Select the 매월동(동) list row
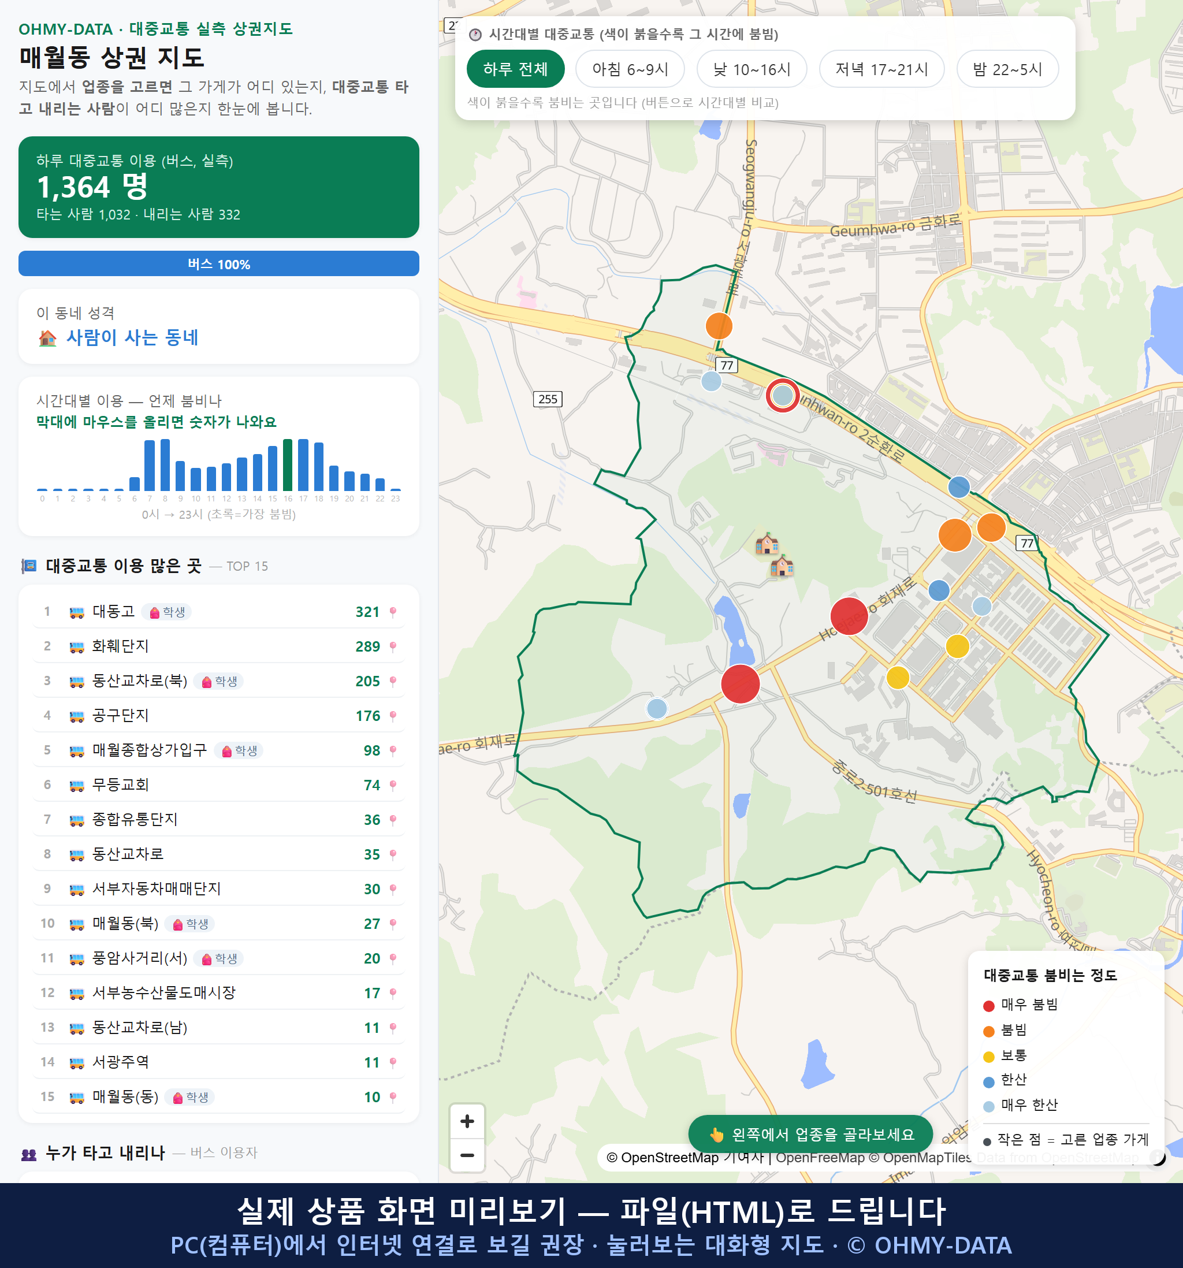The height and width of the screenshot is (1268, 1183). point(219,1097)
